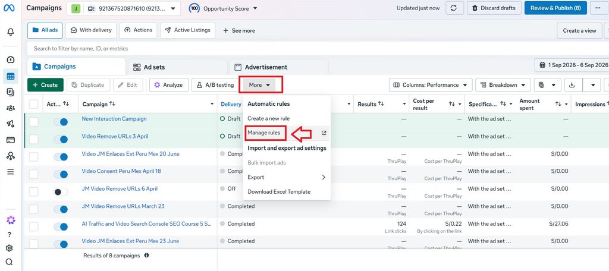Click the Analyze button
The width and height of the screenshot is (609, 271).
[x=169, y=85]
